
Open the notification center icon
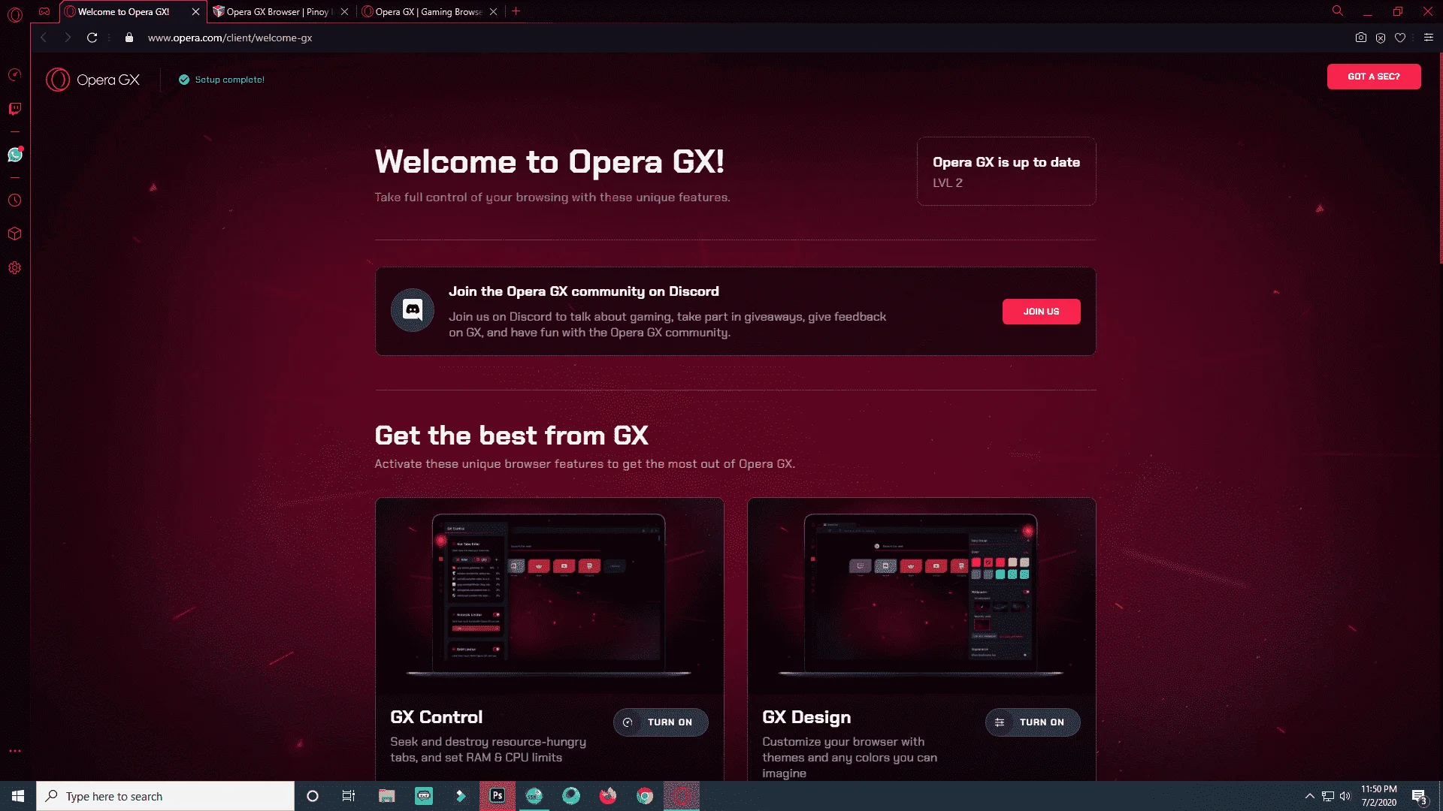click(x=1419, y=796)
